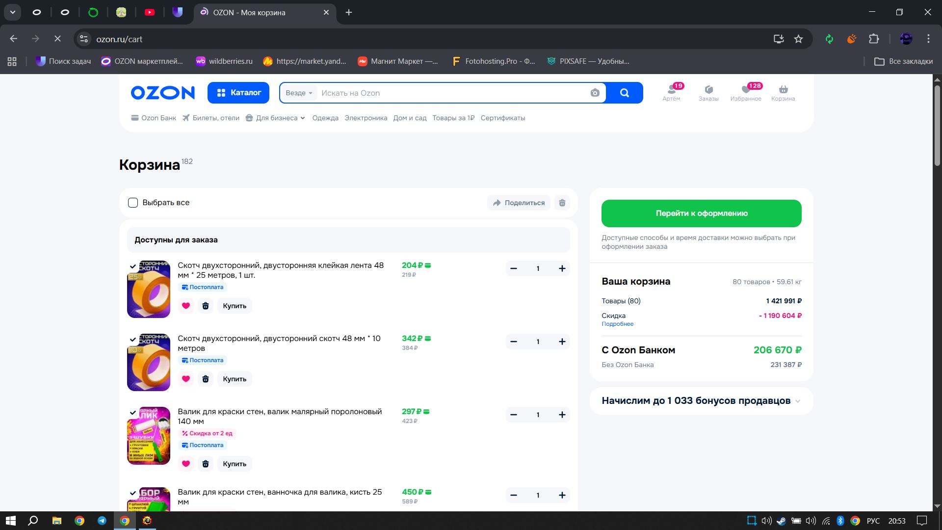942x530 pixels.
Task: Increase quantity of скотч 10 метров
Action: pos(562,342)
